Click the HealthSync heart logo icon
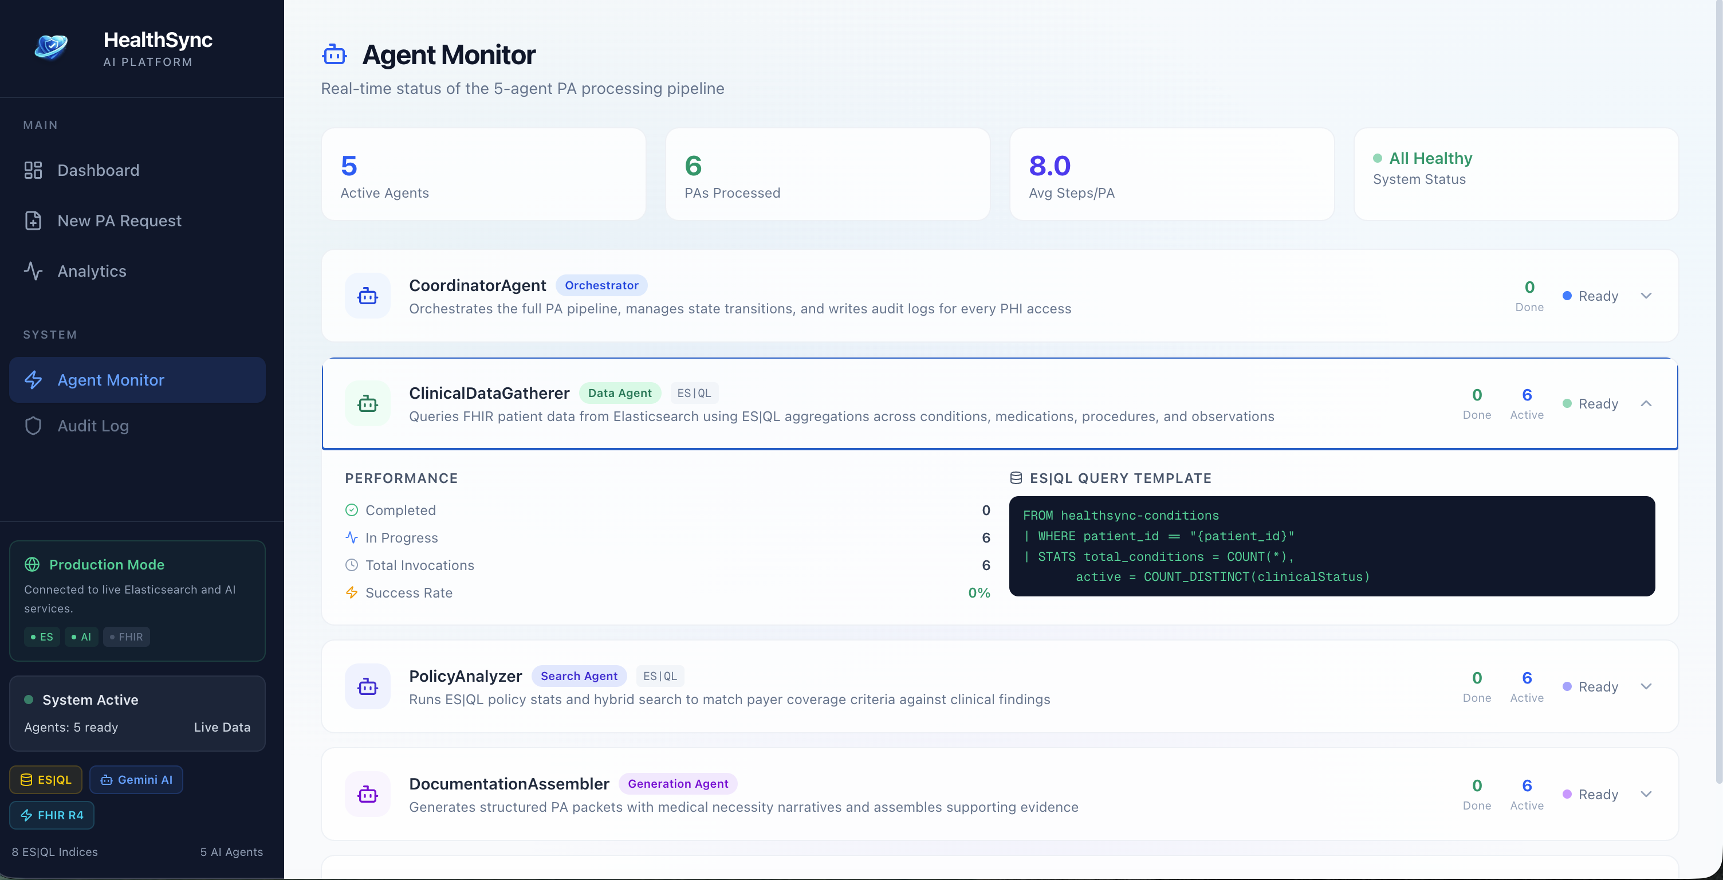Viewport: 1723px width, 880px height. (51, 47)
